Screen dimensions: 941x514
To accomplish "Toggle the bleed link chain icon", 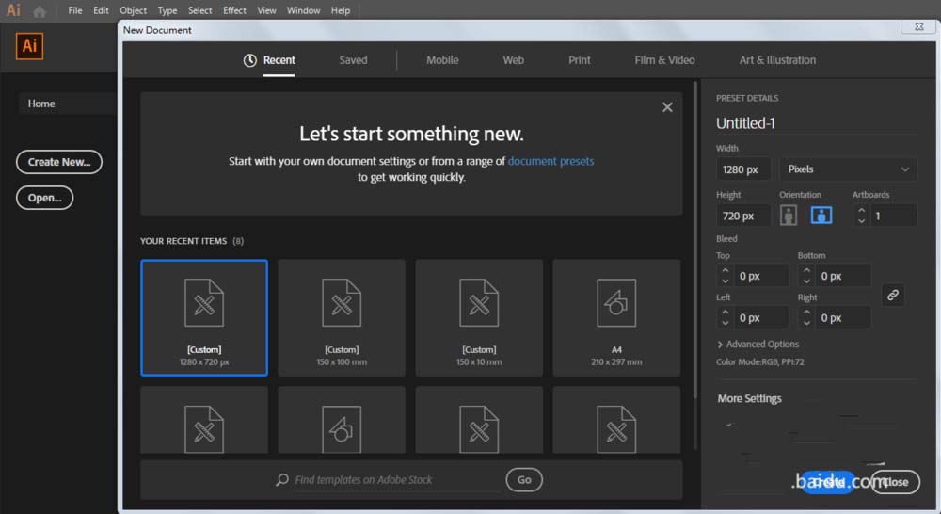I will click(x=892, y=295).
